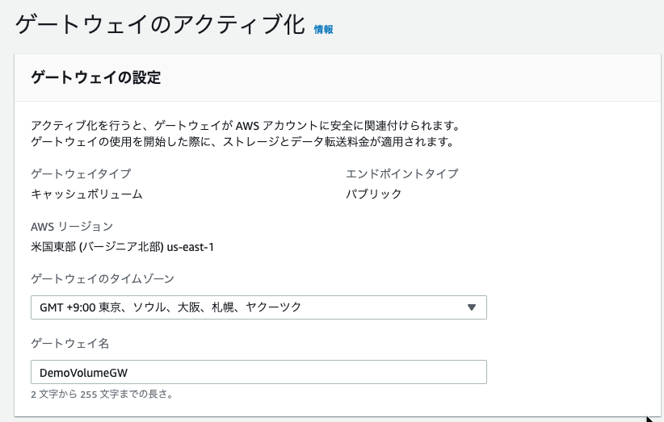The image size is (664, 422).
Task: Open the 情報 info link beside the title
Action: pyautogui.click(x=324, y=29)
